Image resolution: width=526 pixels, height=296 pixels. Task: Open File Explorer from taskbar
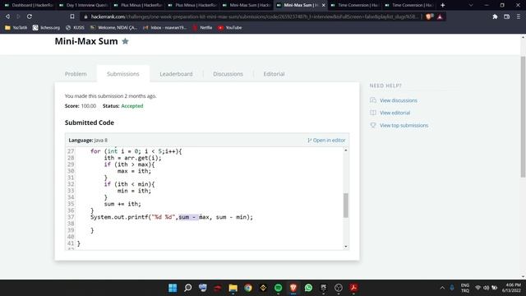[233, 288]
